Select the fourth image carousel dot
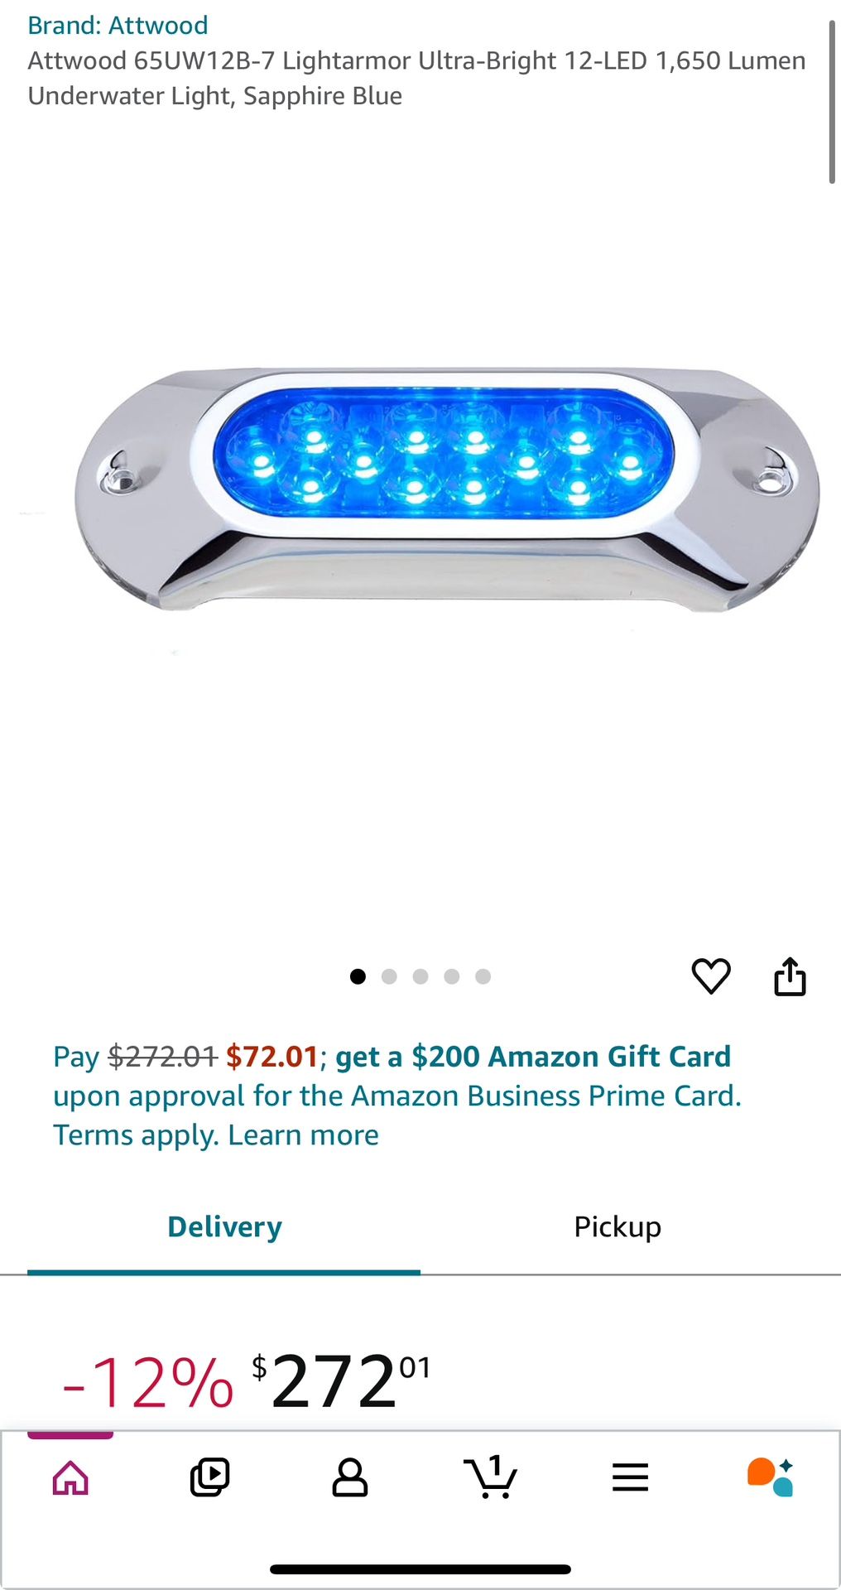 (452, 976)
